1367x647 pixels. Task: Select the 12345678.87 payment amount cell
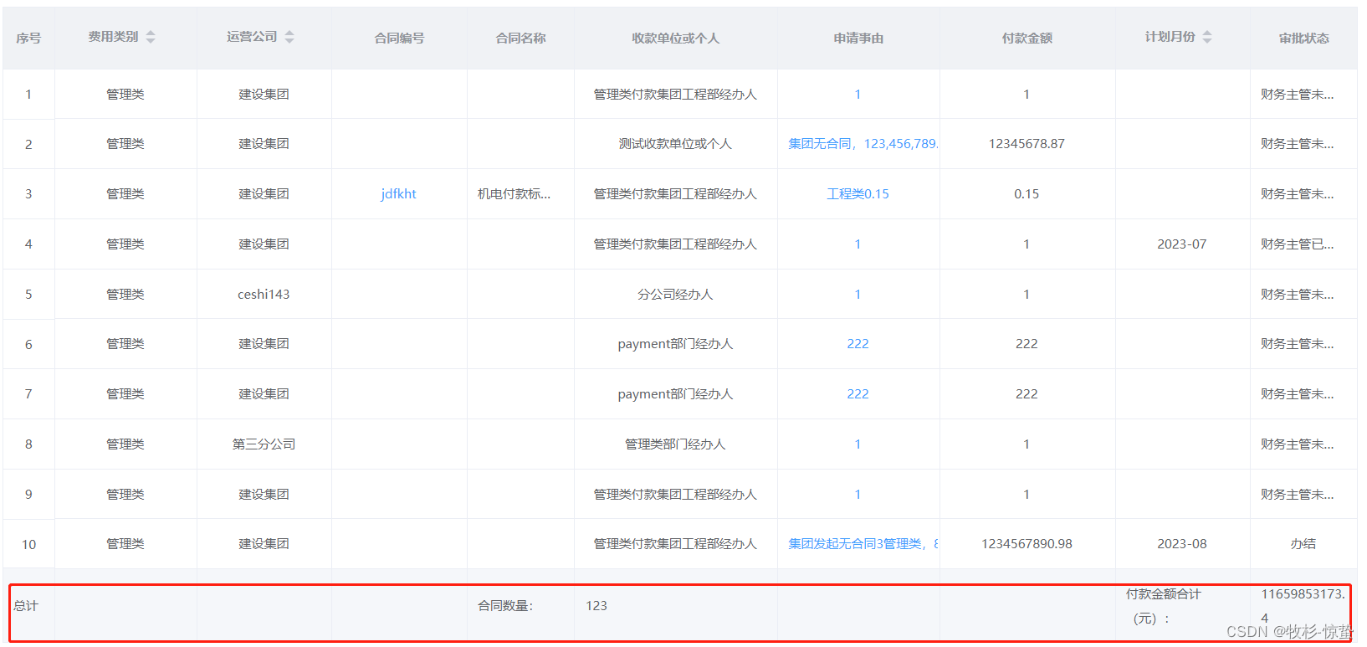1027,144
